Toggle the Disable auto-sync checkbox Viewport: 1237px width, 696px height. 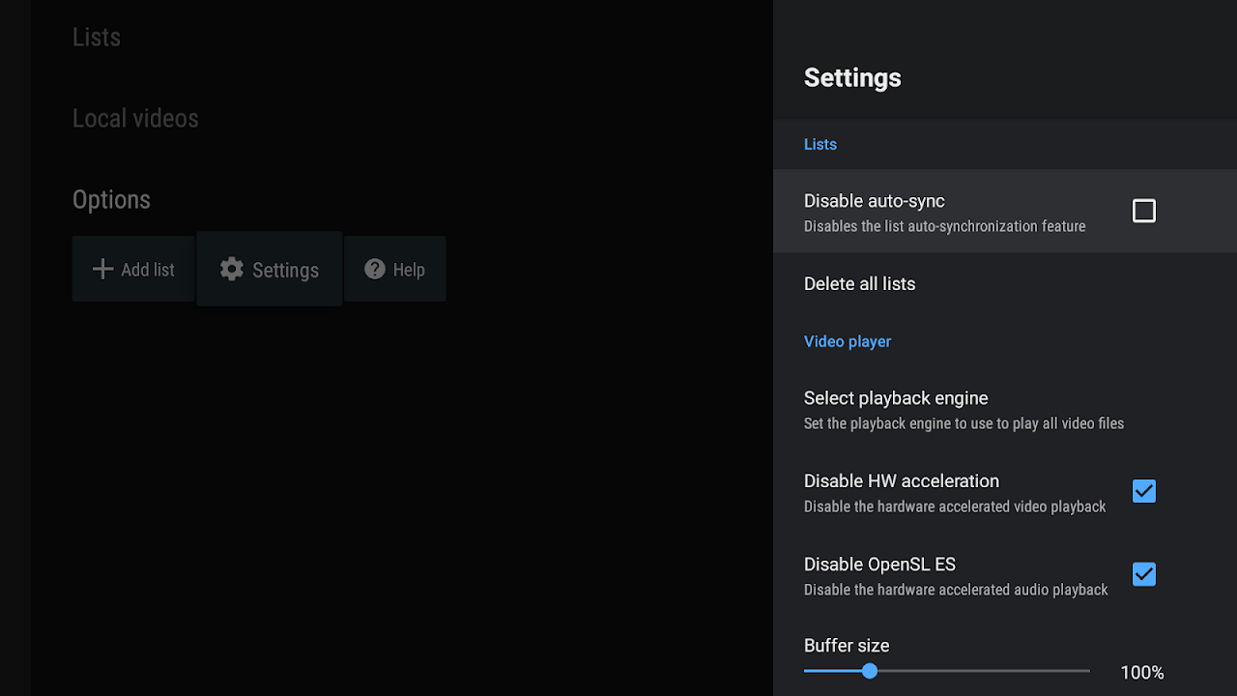1143,210
